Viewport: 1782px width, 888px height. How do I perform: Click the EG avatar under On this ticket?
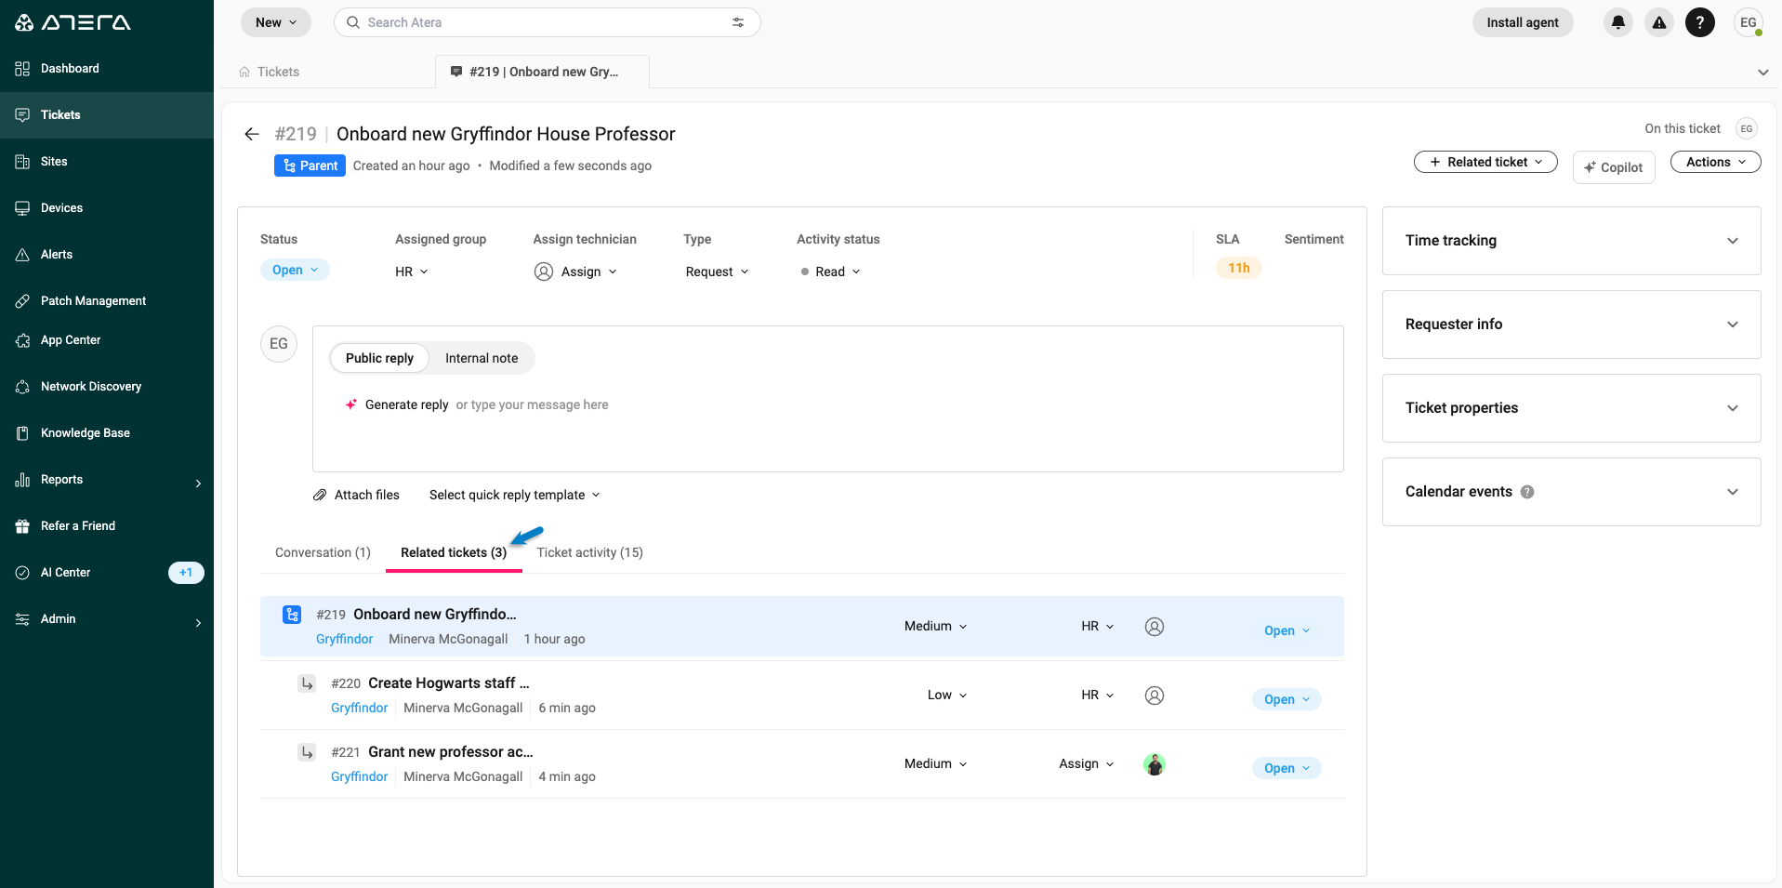click(1747, 129)
